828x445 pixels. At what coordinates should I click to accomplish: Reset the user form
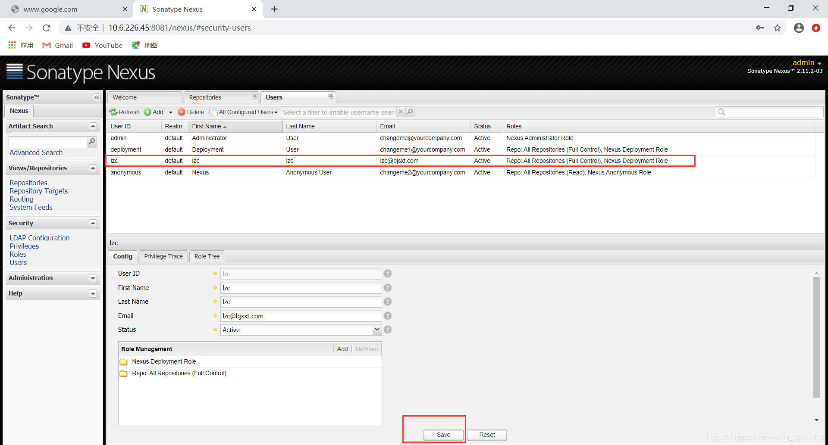pos(487,435)
